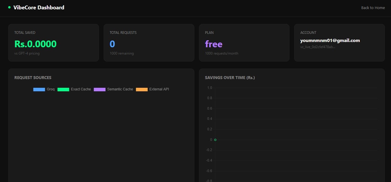Click the Exact Cache legend label
This screenshot has height=182, width=391.
point(81,89)
